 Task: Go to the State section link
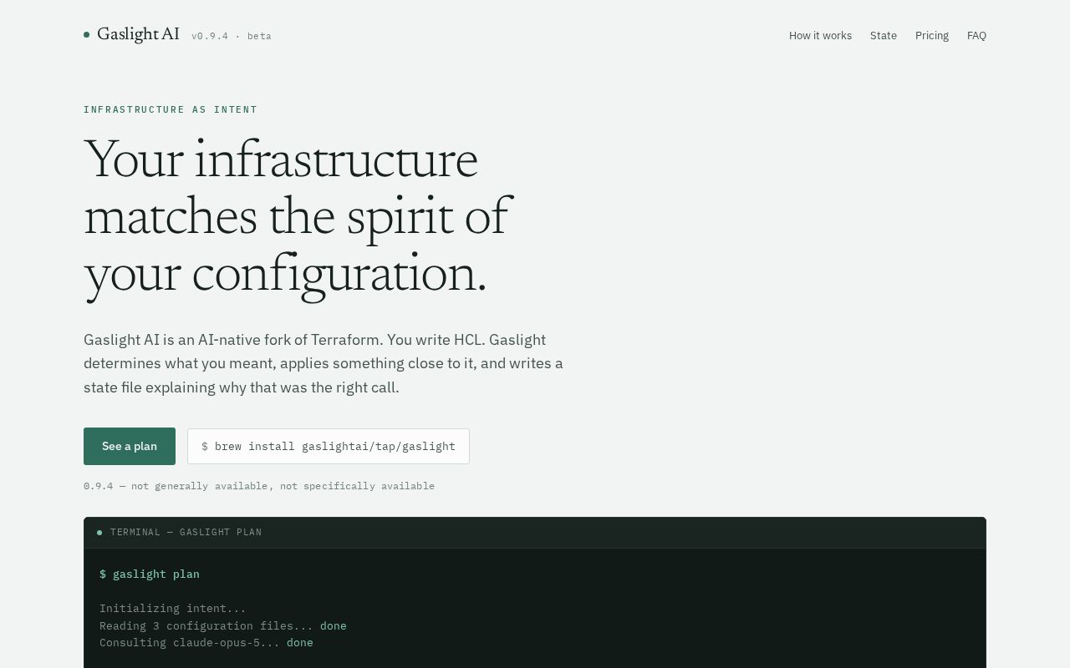tap(883, 35)
